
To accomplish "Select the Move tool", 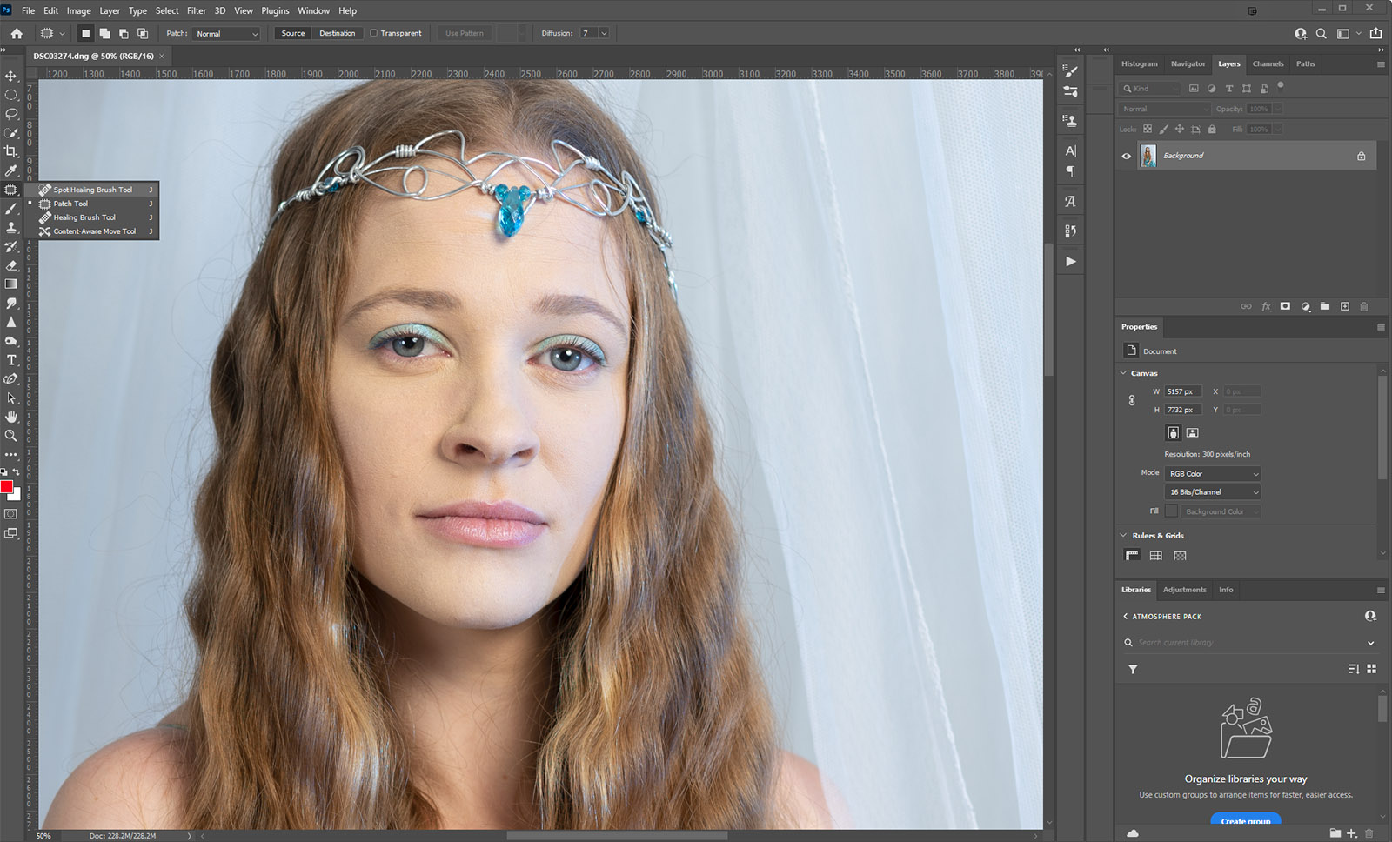I will click(10, 76).
